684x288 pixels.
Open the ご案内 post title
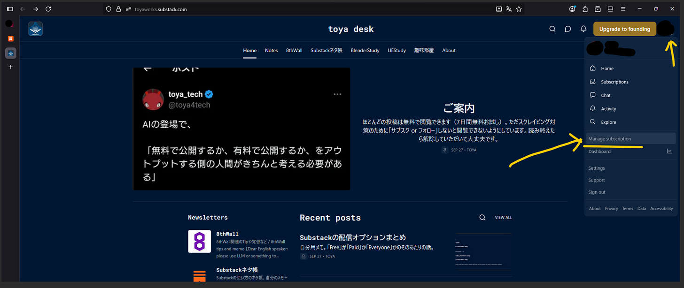pyautogui.click(x=459, y=108)
